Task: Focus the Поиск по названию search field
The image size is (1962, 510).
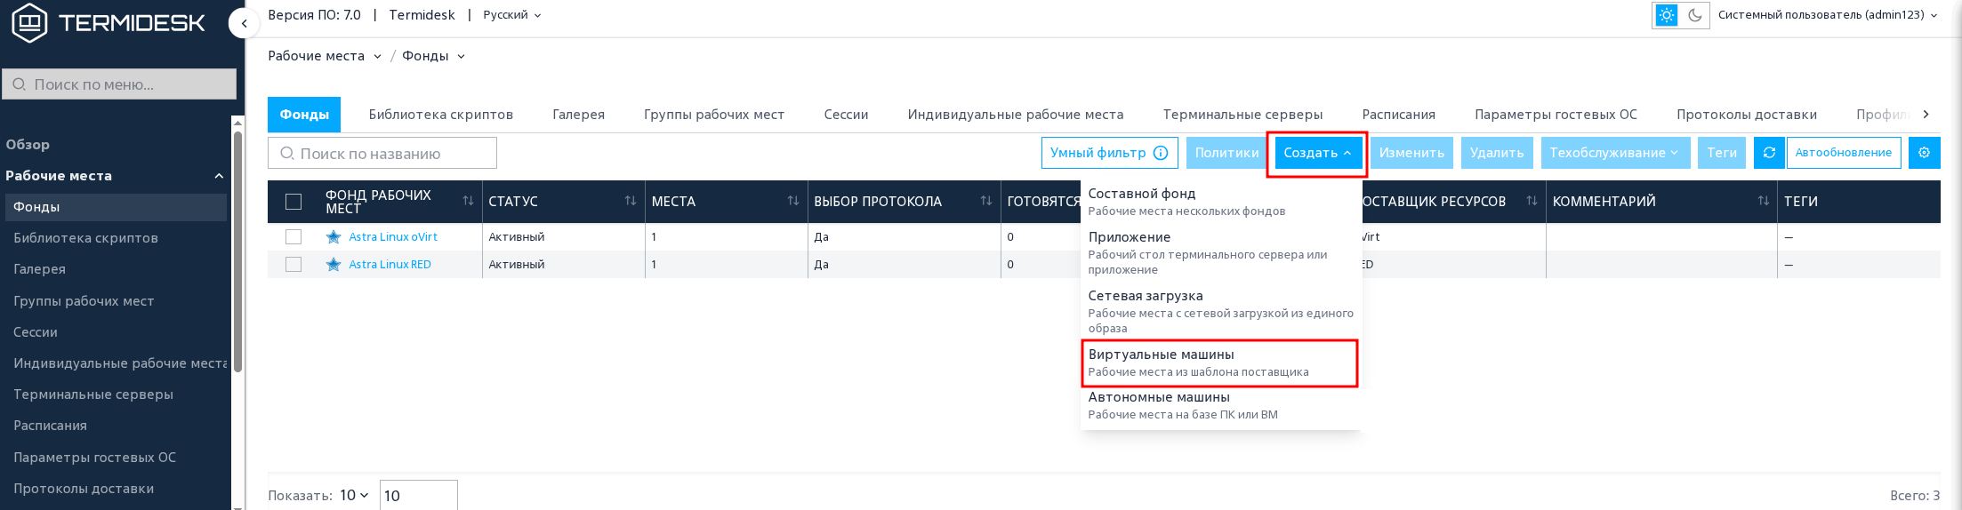Action: pos(382,153)
